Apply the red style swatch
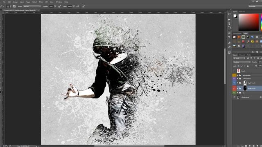The width and height of the screenshot is (262, 147). (244, 41)
